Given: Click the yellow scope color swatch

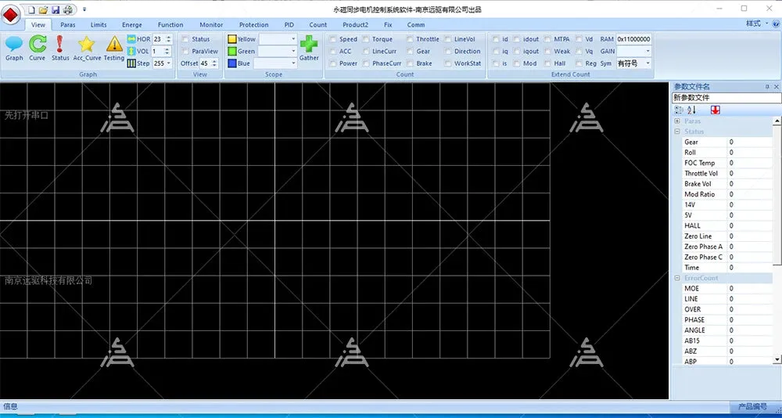Looking at the screenshot, I should pyautogui.click(x=232, y=39).
